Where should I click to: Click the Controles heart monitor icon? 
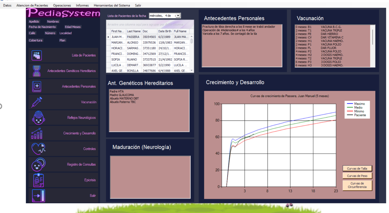(38, 149)
